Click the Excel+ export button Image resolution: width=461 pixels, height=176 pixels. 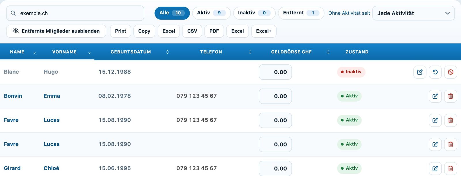pos(264,31)
